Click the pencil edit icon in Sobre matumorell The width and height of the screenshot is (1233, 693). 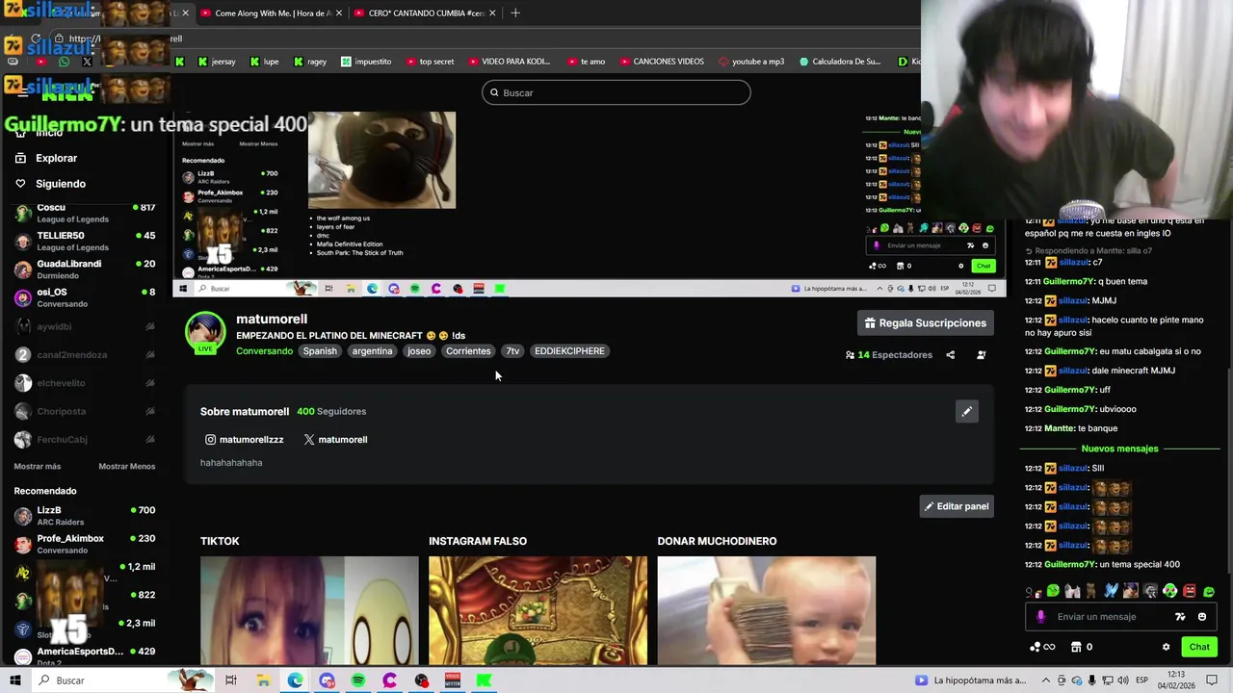[966, 412]
